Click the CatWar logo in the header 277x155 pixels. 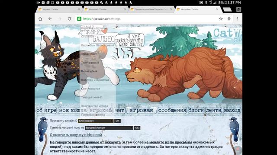click(228, 35)
